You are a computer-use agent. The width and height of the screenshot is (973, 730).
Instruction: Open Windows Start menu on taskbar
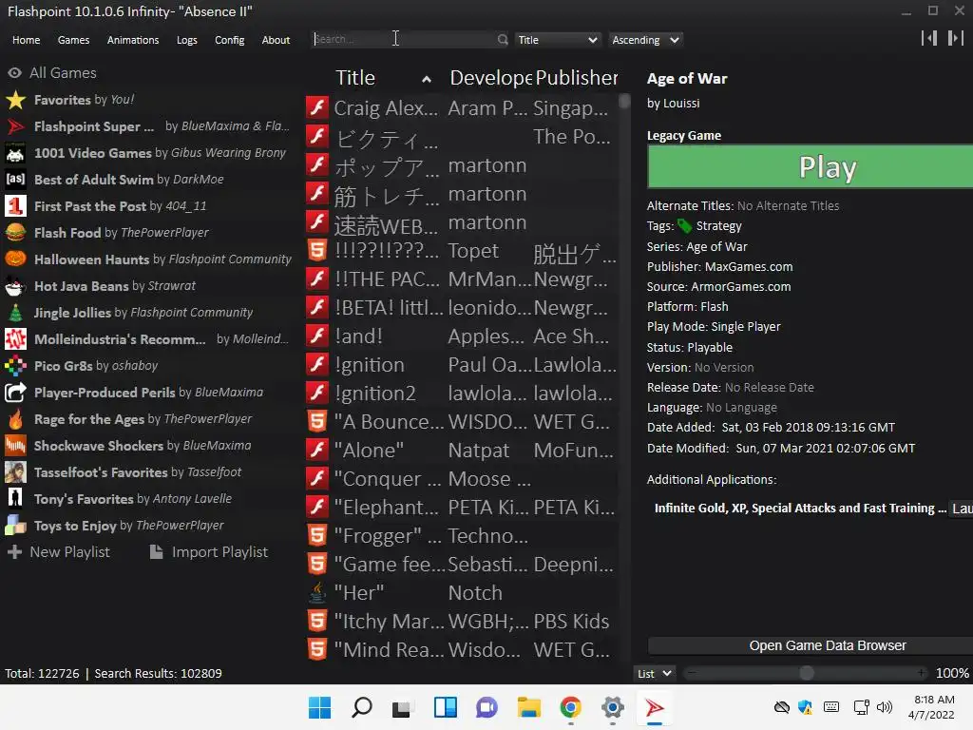[x=319, y=707]
